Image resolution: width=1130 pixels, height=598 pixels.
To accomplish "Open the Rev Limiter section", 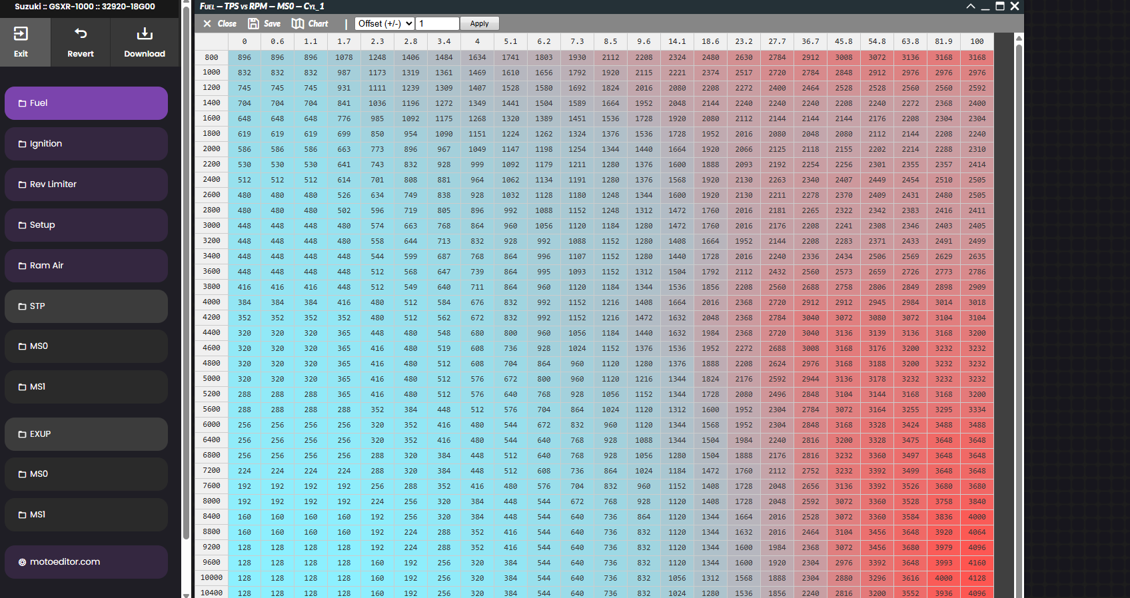I will [86, 184].
